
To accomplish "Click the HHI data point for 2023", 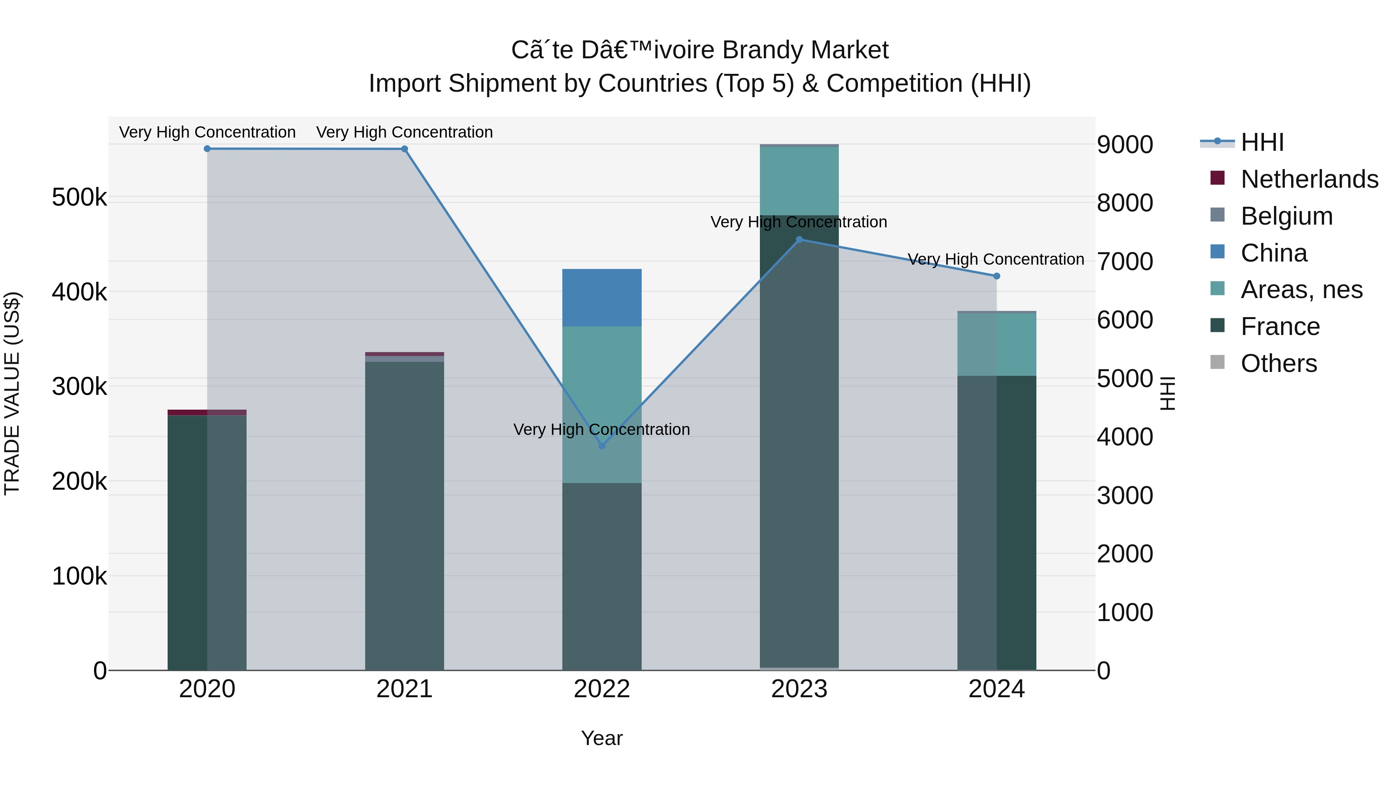I will 800,239.
